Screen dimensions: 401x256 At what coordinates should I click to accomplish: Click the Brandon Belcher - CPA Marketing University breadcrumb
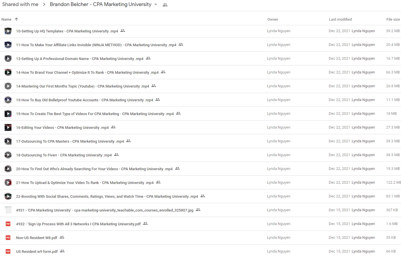tap(101, 4)
